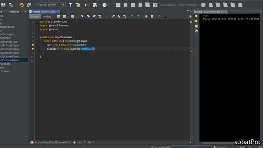263x148 pixels.
Task: Click Find Selection icon in editor toolbar
Action: point(82,16)
